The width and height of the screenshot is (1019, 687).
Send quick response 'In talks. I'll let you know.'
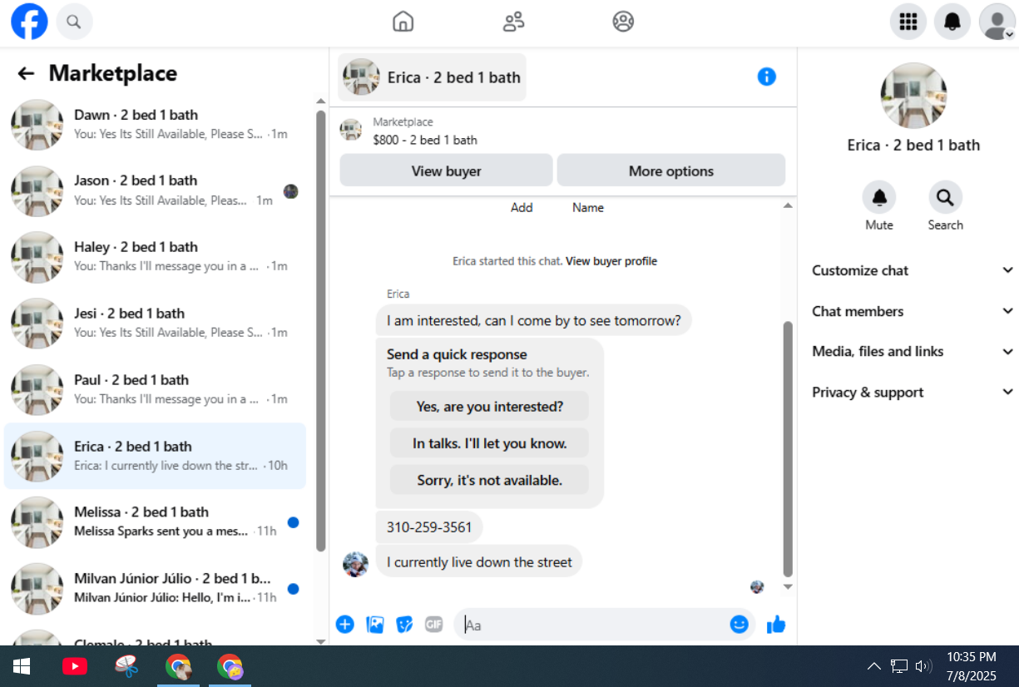tap(489, 443)
